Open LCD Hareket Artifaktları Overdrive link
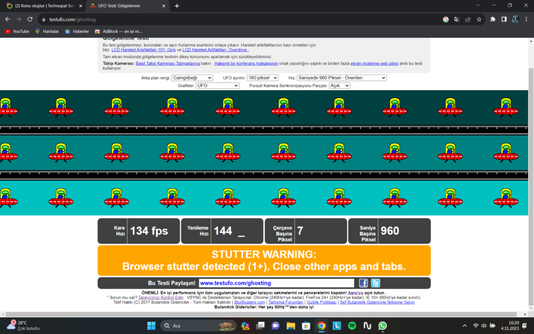Image resolution: width=534 pixels, height=334 pixels. coord(215,50)
